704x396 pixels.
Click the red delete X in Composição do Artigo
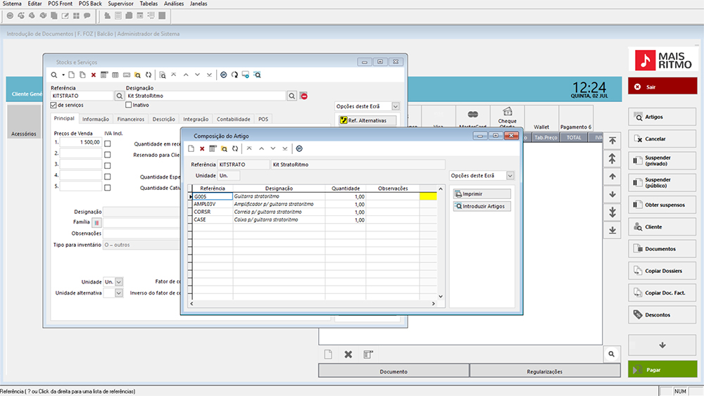[x=202, y=148]
